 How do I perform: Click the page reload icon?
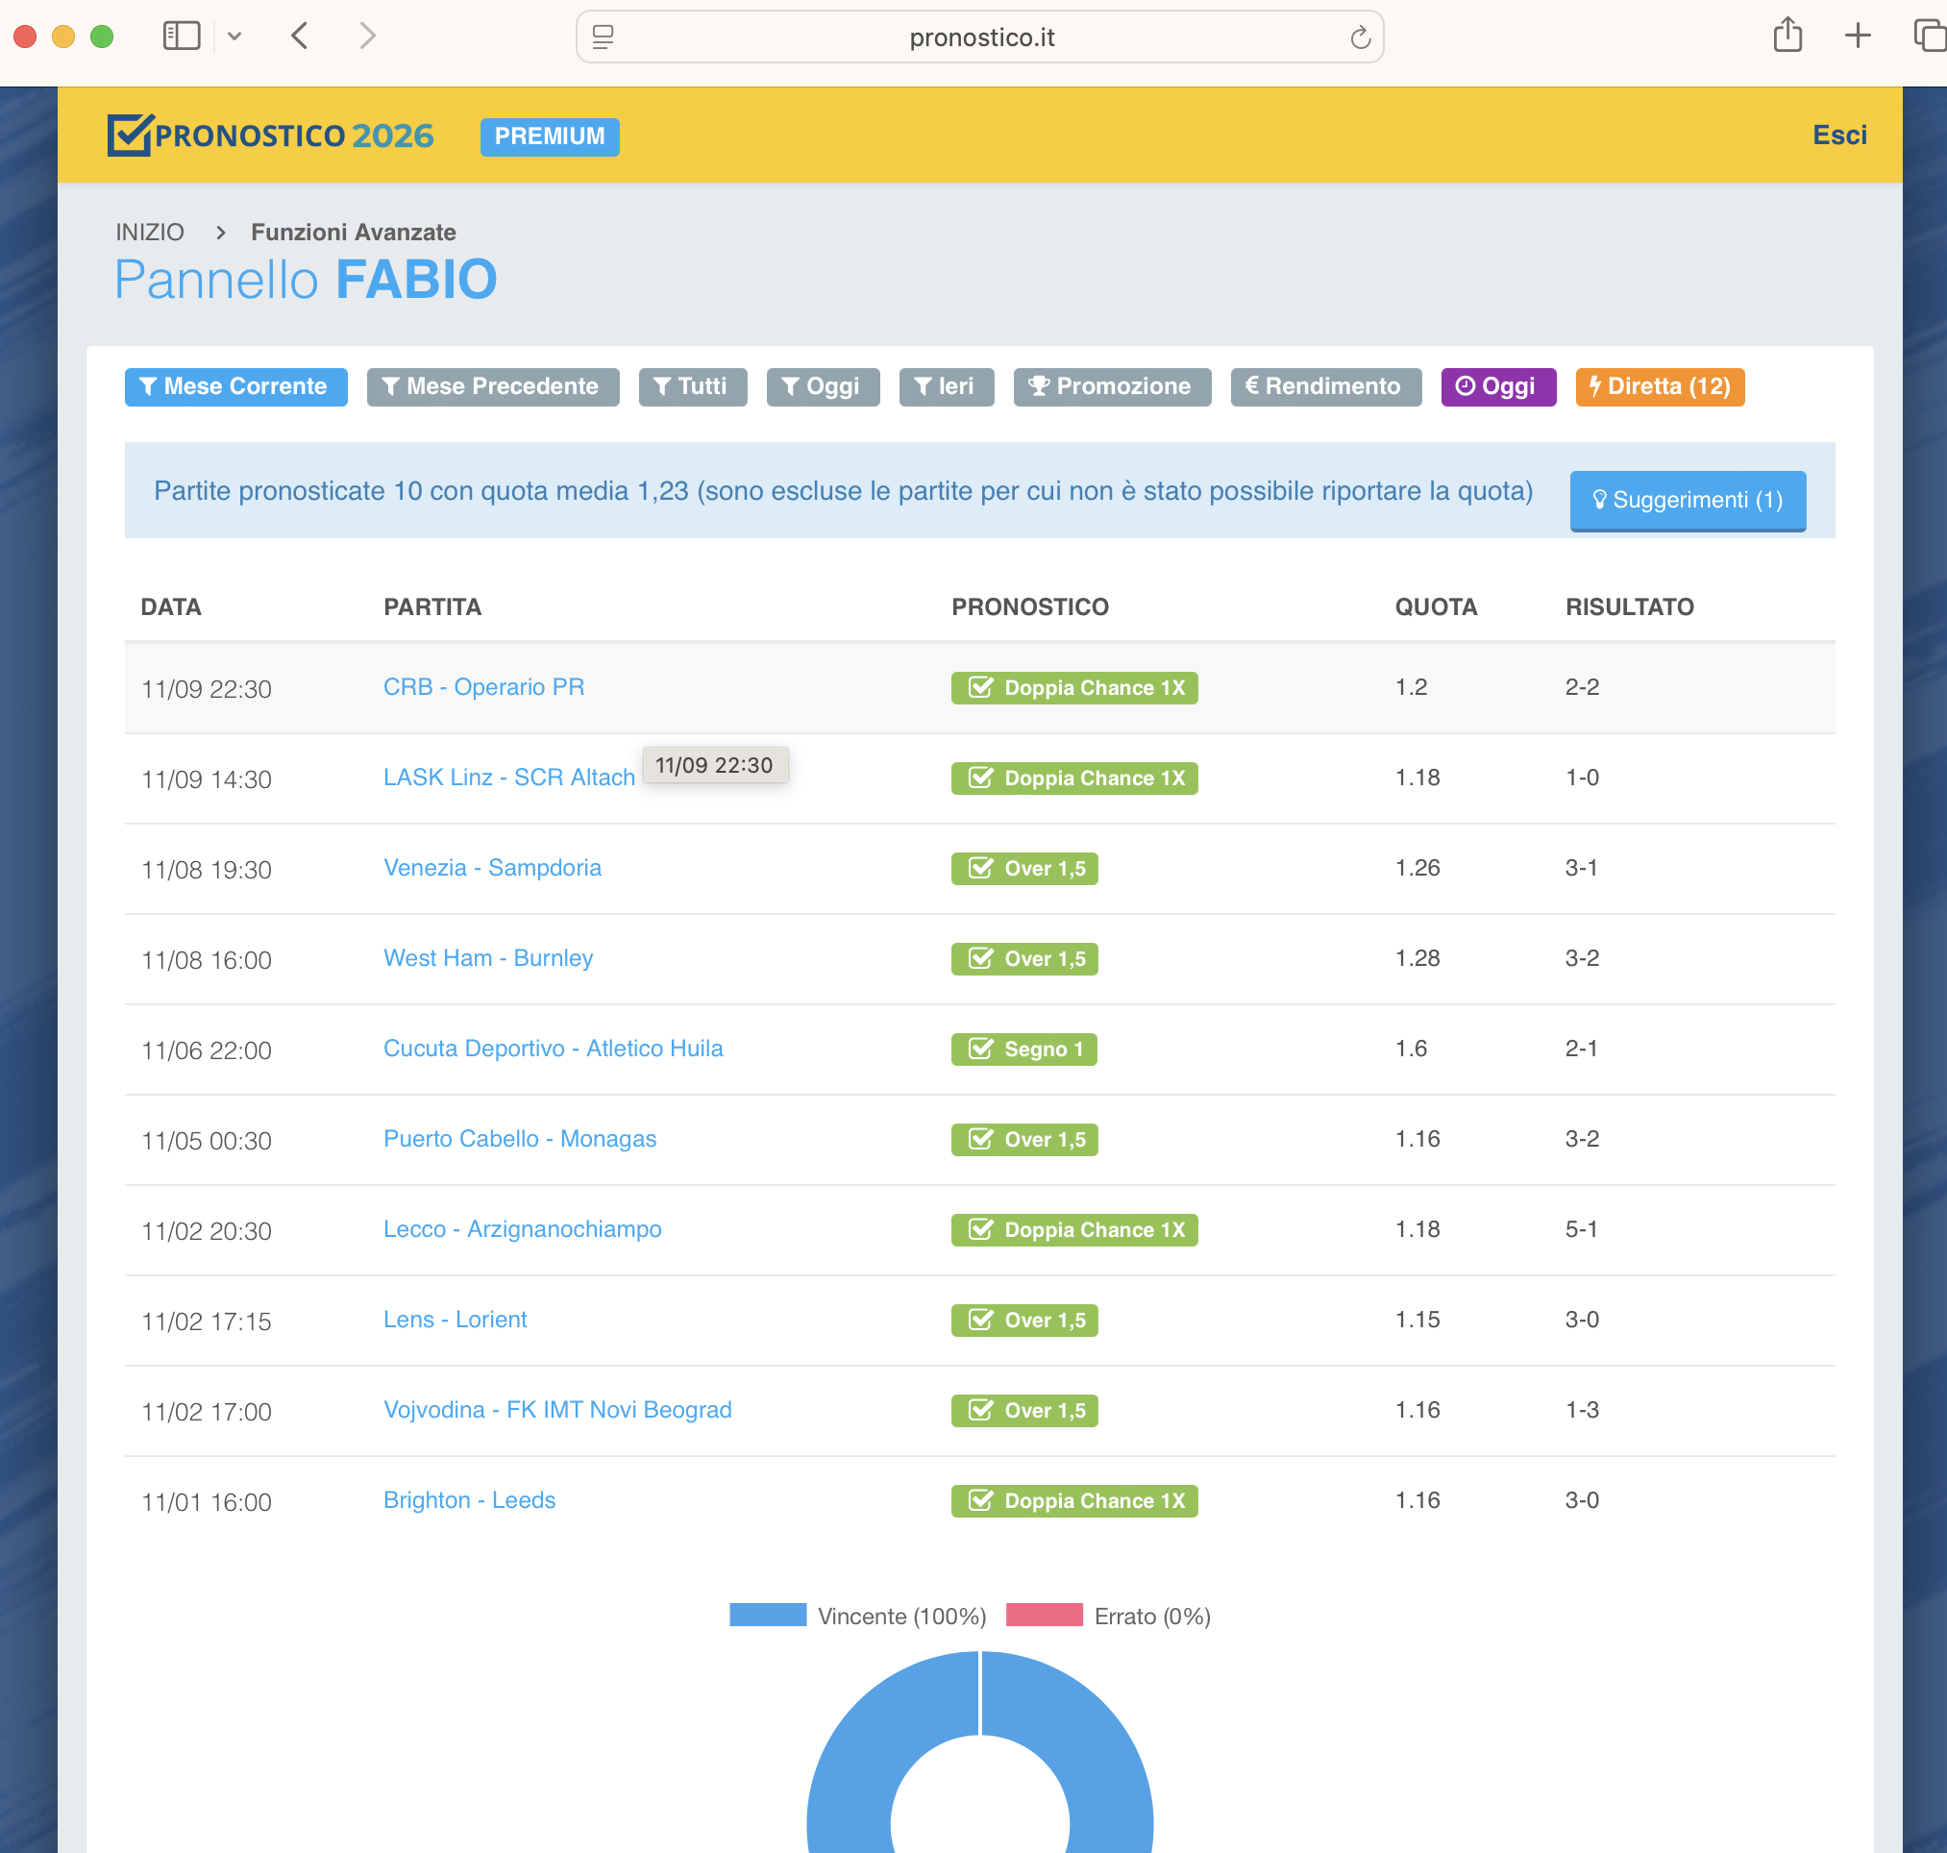(1359, 37)
